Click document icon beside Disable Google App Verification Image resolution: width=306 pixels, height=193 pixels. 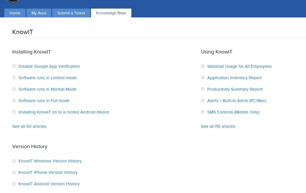coord(14,66)
